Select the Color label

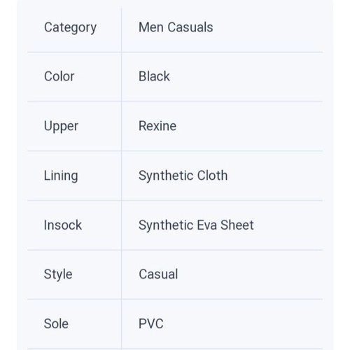tap(59, 76)
